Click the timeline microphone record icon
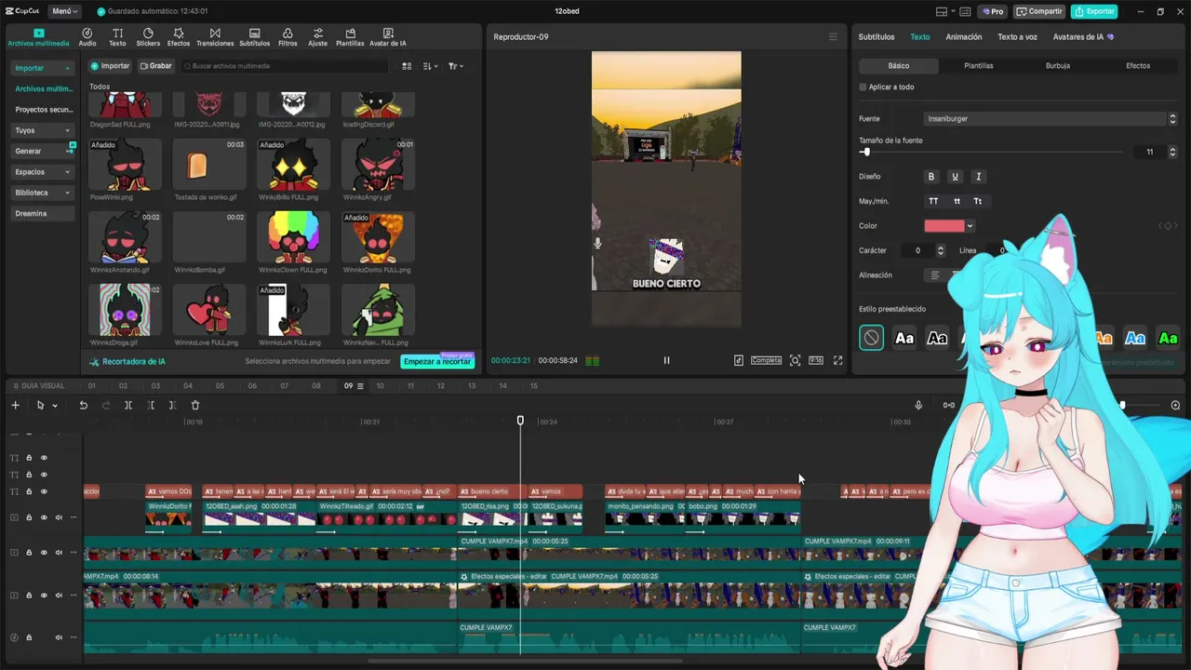 click(918, 405)
